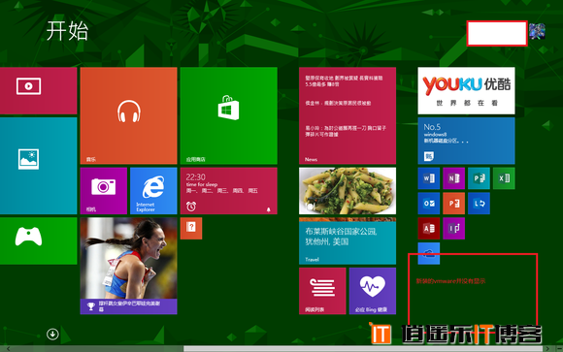Open the Bing Health heart tile

(373, 291)
